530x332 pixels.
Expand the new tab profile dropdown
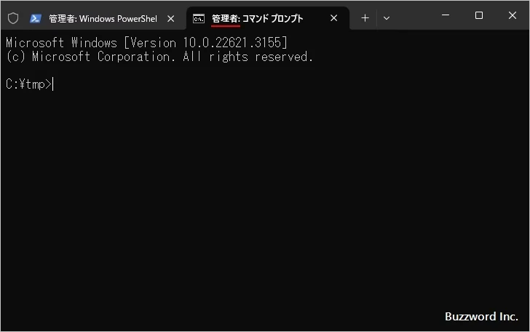(387, 18)
